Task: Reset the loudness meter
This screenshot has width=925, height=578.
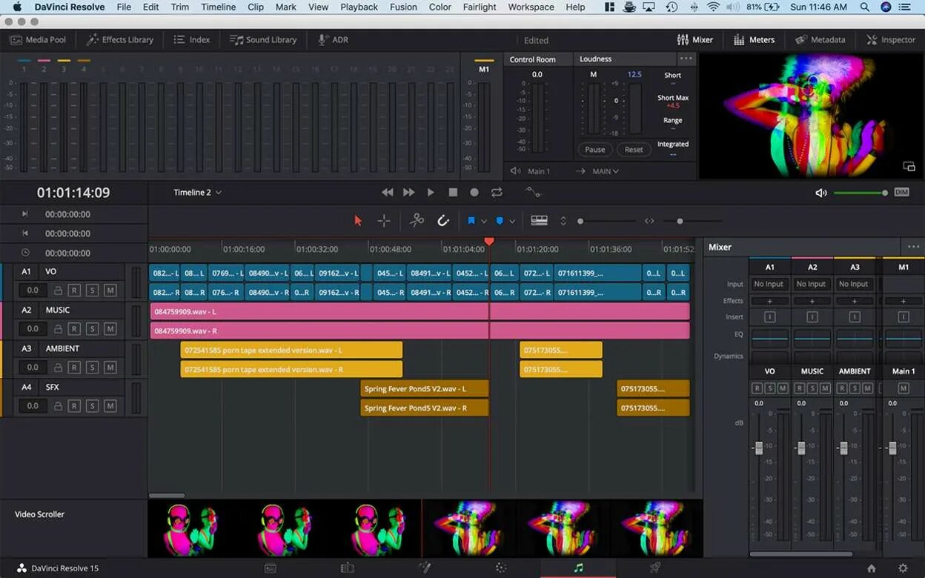Action: [634, 150]
